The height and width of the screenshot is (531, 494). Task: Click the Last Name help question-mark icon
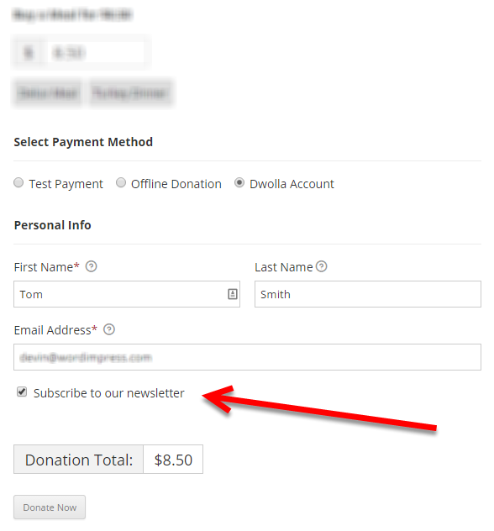coord(321,266)
